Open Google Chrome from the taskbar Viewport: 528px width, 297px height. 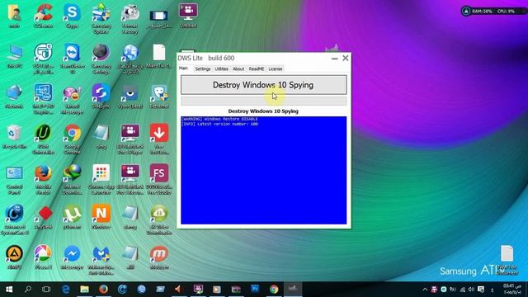[x=274, y=290]
